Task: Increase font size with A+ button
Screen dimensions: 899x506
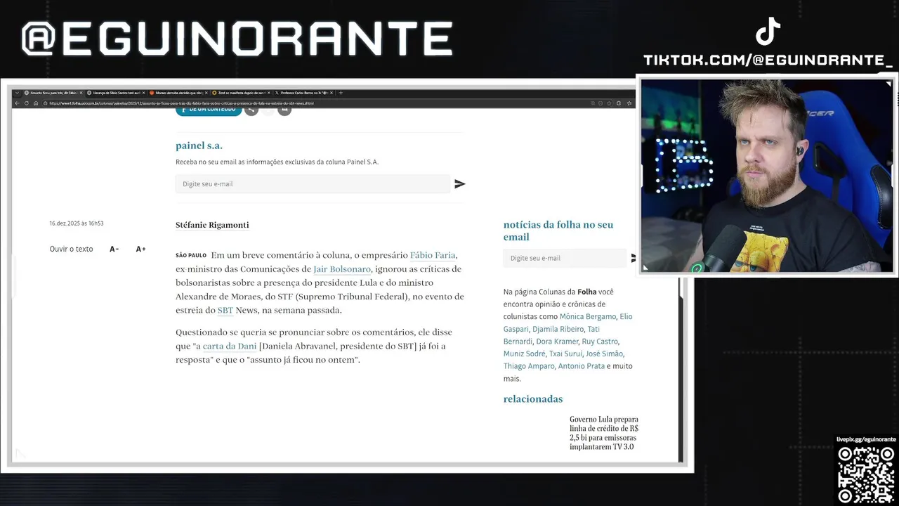Action: 140,249
